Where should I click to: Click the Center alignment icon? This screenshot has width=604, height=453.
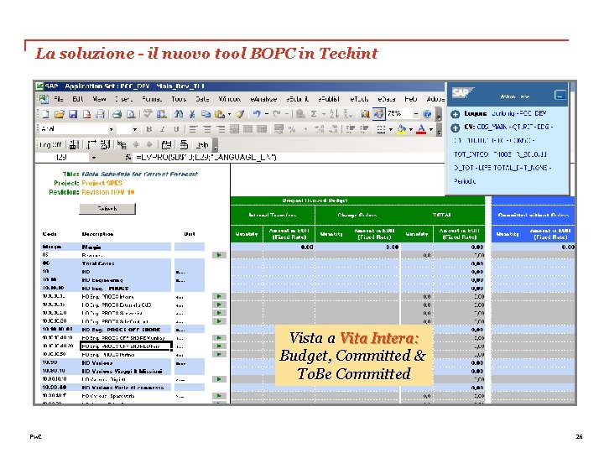pos(207,129)
